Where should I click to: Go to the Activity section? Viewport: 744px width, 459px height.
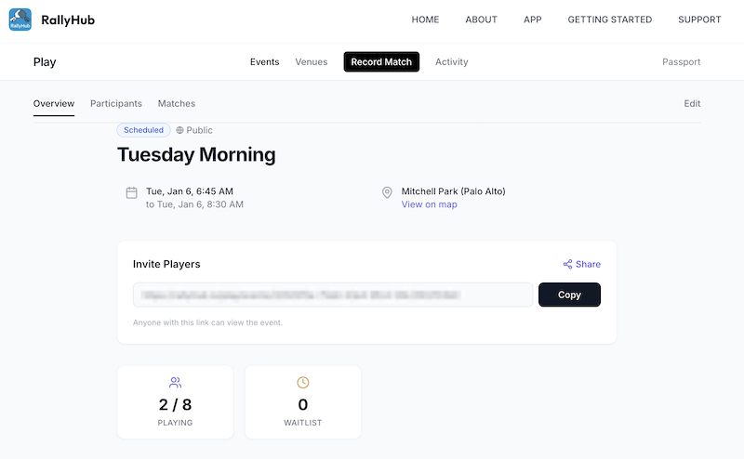pos(452,62)
